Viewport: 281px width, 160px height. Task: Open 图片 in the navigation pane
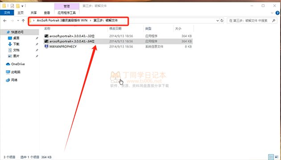(16, 56)
